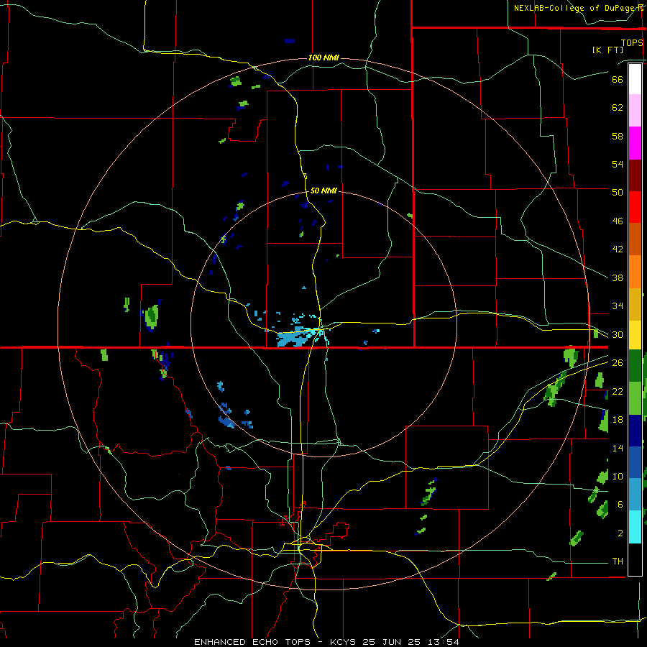Select the '14' scale label

click(x=618, y=448)
